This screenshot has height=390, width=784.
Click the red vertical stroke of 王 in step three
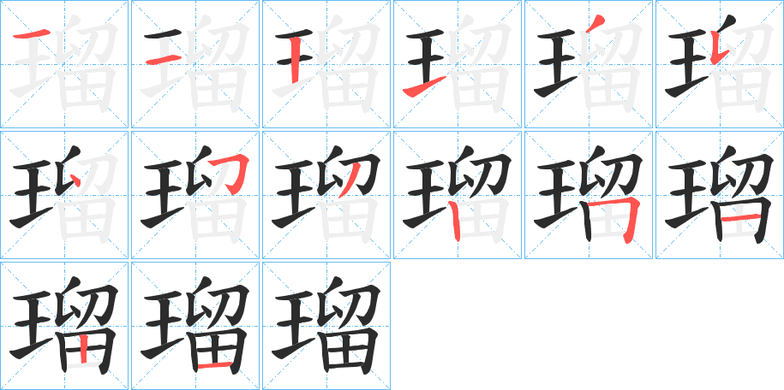[x=296, y=60]
